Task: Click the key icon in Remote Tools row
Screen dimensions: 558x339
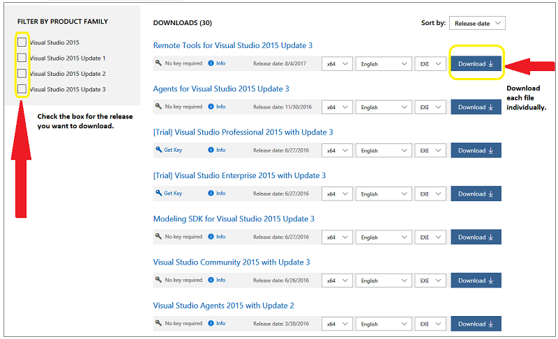Action: tap(158, 63)
